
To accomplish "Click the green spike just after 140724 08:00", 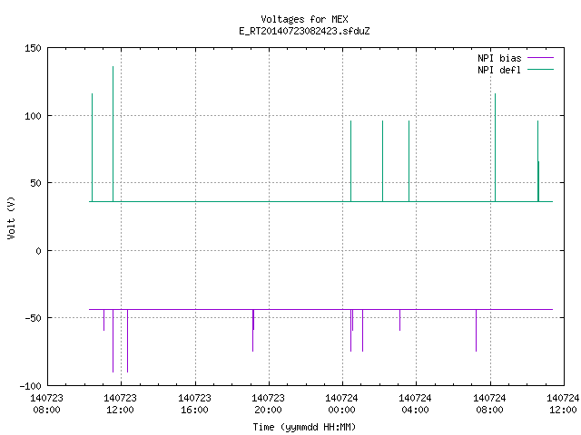I will [496, 148].
